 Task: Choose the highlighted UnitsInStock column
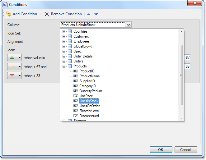click(89, 101)
